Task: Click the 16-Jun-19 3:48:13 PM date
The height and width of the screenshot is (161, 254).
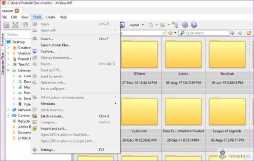Action: (x=227, y=83)
